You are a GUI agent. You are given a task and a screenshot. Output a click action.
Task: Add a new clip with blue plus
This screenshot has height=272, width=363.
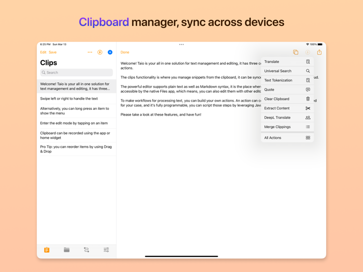pos(110,52)
